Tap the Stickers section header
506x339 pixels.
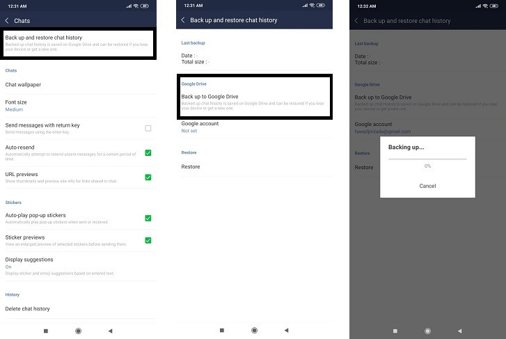click(x=13, y=203)
